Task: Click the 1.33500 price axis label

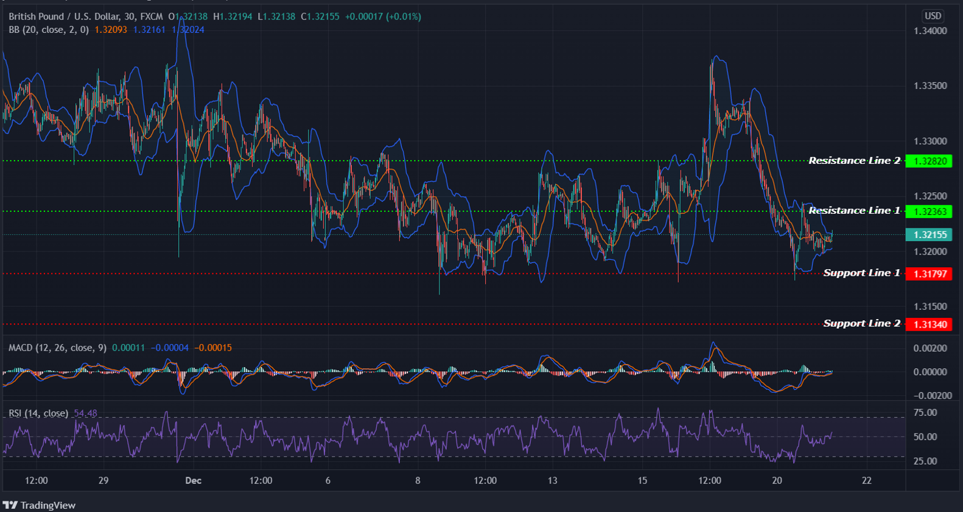Action: click(x=930, y=86)
